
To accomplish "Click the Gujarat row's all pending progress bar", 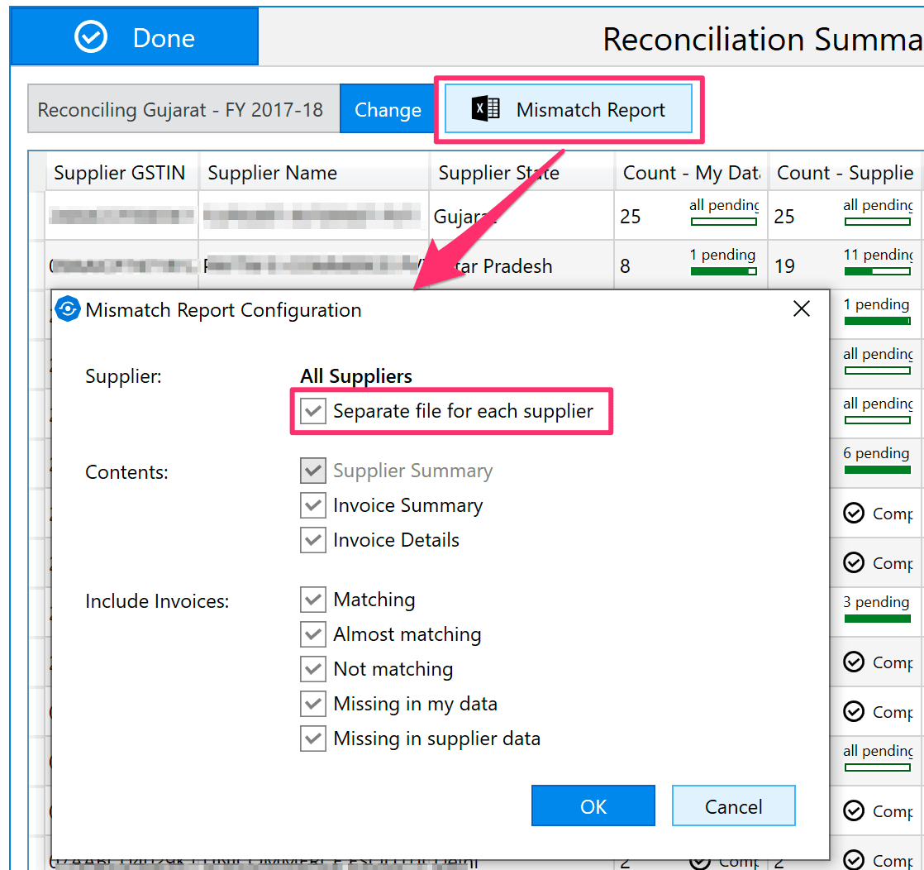I will [724, 221].
